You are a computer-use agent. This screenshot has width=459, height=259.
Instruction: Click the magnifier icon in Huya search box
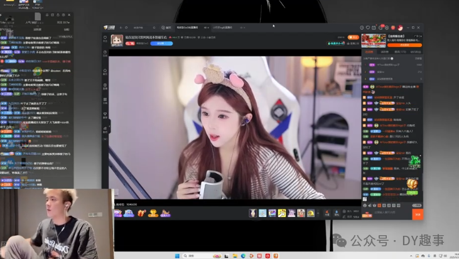pos(154,28)
